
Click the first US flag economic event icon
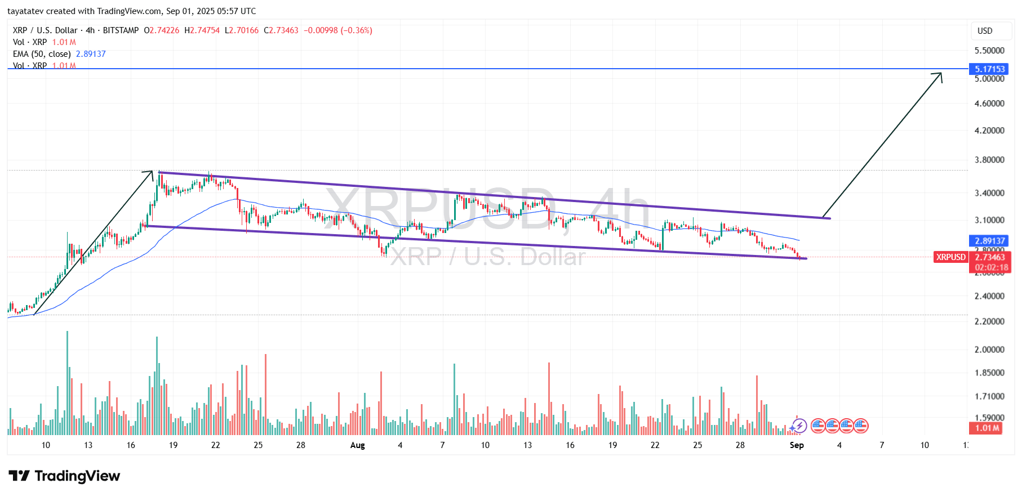(x=818, y=426)
